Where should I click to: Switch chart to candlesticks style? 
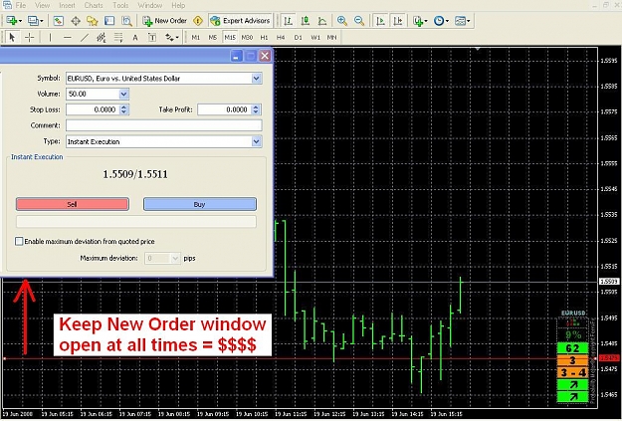click(306, 21)
